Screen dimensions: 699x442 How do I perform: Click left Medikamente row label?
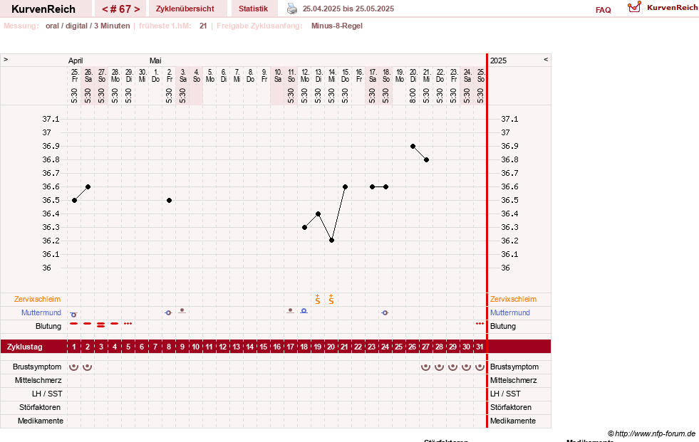point(41,421)
